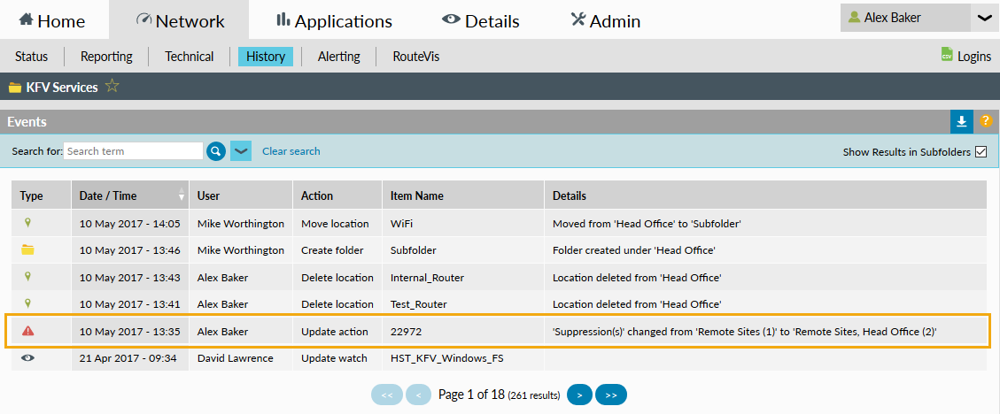Open the Network tab
Viewport: 1000px width, 414px height.
180,20
